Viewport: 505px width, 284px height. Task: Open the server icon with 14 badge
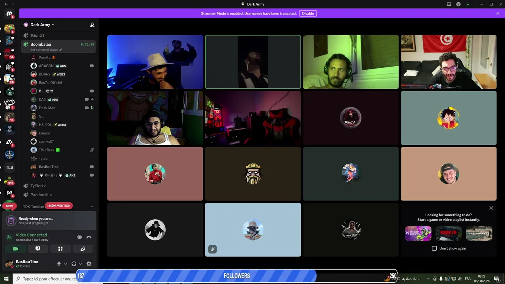tap(9, 54)
